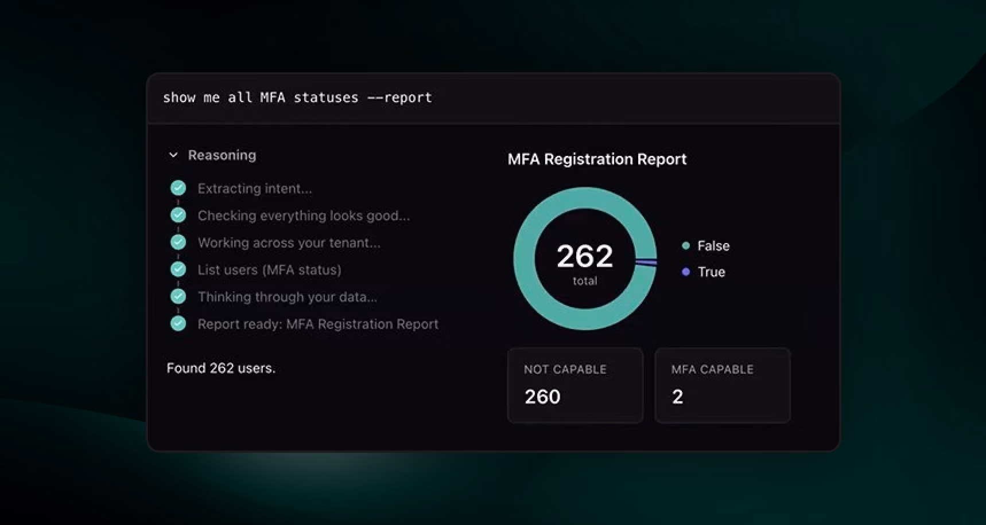Image resolution: width=986 pixels, height=525 pixels.
Task: Click the checkmark beside List users (MFA status)
Action: pyautogui.click(x=178, y=269)
